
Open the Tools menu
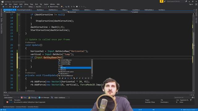(x=37, y=4)
